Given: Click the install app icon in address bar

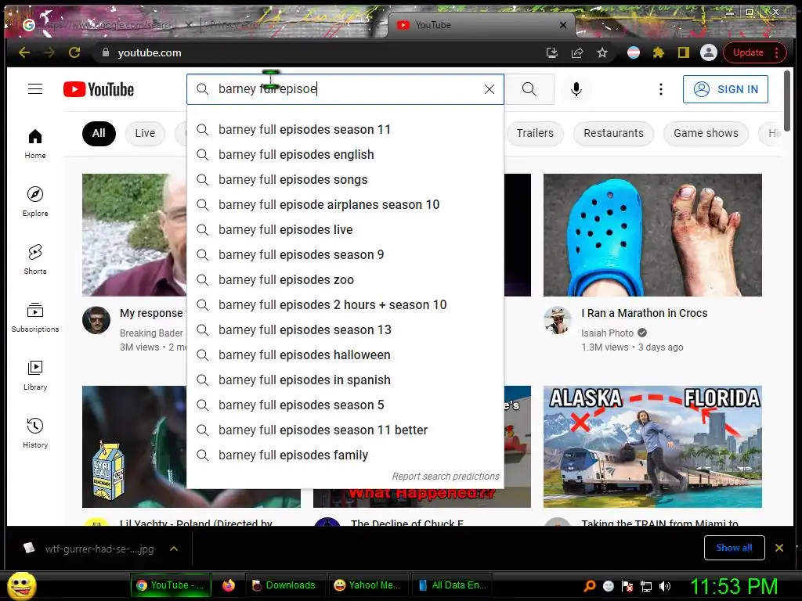Looking at the screenshot, I should point(552,52).
